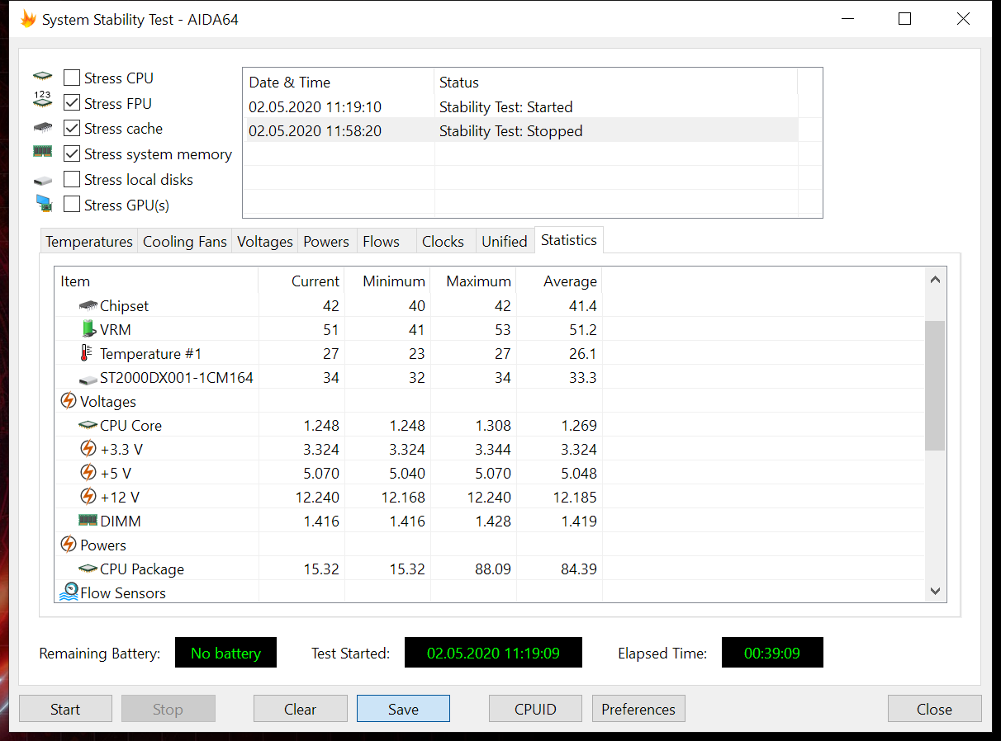Click the thermometer icon for Temperature #1
This screenshot has height=741, width=1001.
pyautogui.click(x=86, y=353)
